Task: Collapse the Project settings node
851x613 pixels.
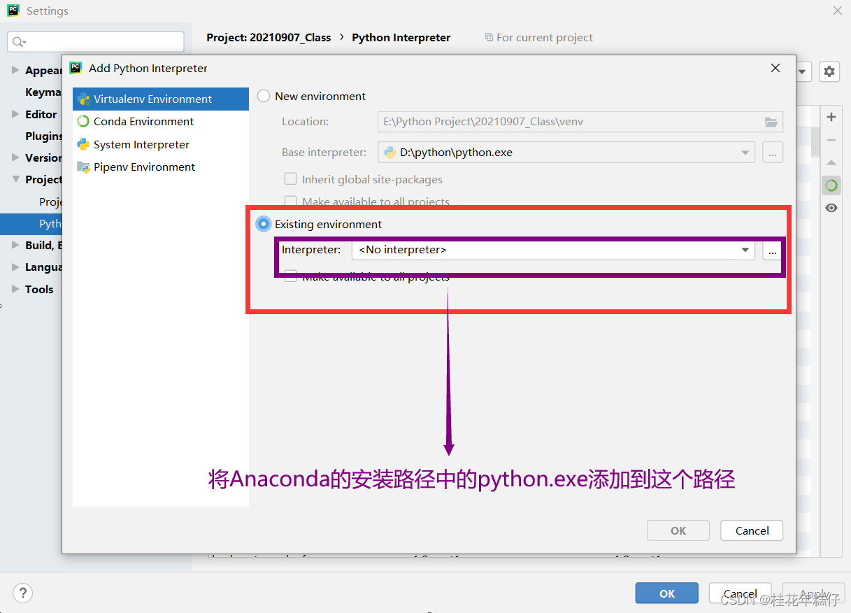Action: (15, 179)
